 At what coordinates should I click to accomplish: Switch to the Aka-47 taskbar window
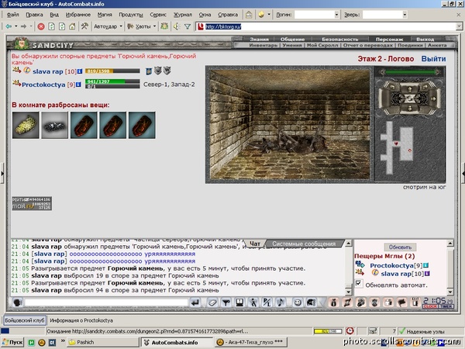click(251, 342)
